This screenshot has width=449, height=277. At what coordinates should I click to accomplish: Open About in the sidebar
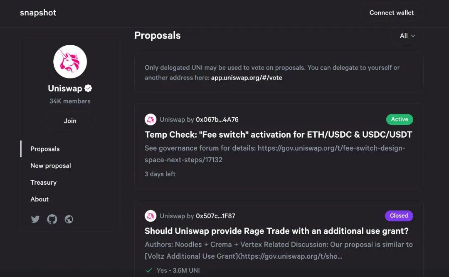pos(39,199)
